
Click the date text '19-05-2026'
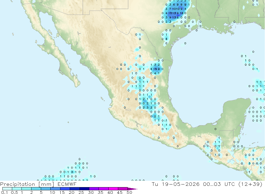coord(181,184)
